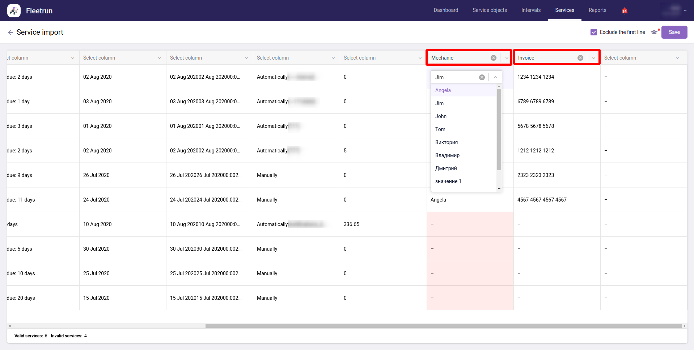Collapse the Jim mechanic dropdown
The image size is (694, 350).
tap(495, 77)
